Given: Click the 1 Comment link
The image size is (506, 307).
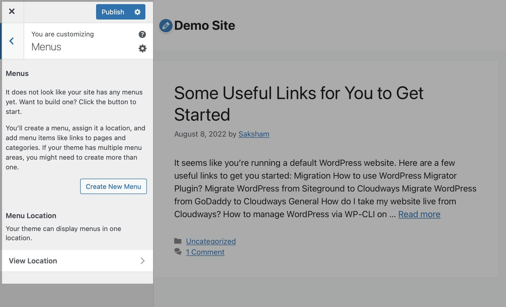Looking at the screenshot, I should pyautogui.click(x=205, y=252).
